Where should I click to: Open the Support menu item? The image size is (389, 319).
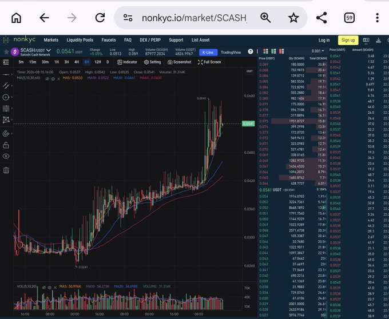click(176, 40)
